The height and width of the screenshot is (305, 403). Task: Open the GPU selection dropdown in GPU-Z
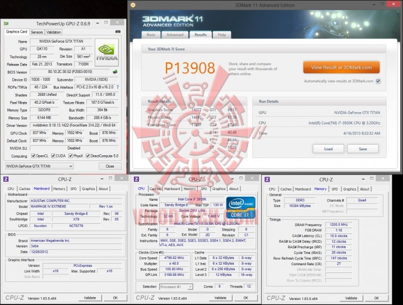point(39,167)
